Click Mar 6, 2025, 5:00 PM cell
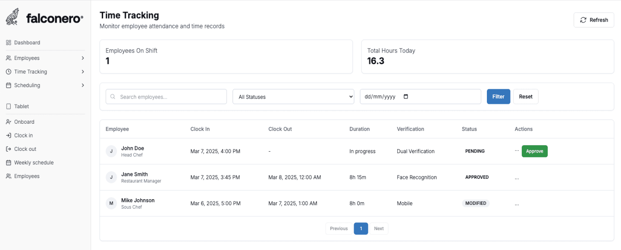The image size is (621, 250). click(x=215, y=203)
